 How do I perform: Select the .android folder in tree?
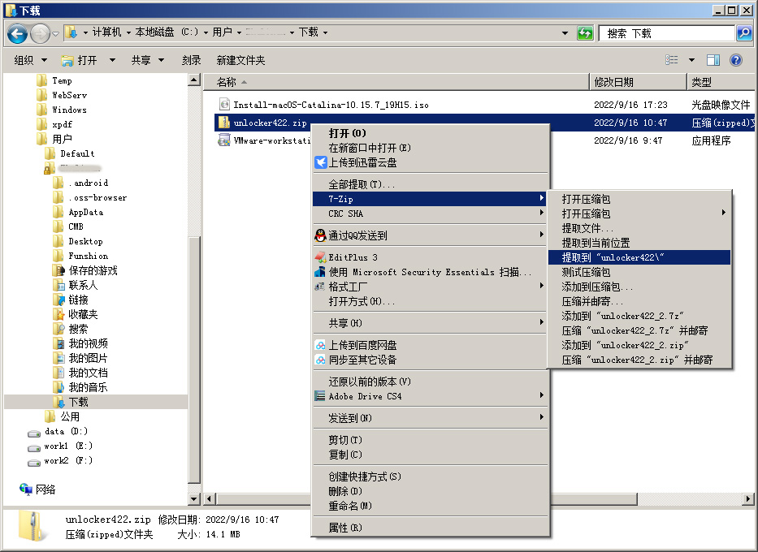[x=89, y=183]
